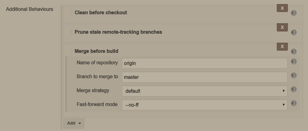308x131 pixels.
Task: Remove the Merge before build behaviour
Action: click(282, 46)
